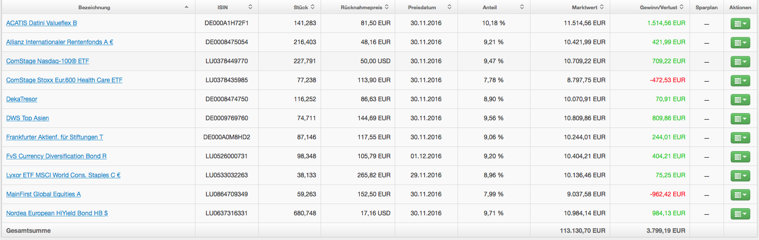Open actions menu for ACATIS Datini Valueflex B
The image size is (759, 240).
pyautogui.click(x=740, y=24)
